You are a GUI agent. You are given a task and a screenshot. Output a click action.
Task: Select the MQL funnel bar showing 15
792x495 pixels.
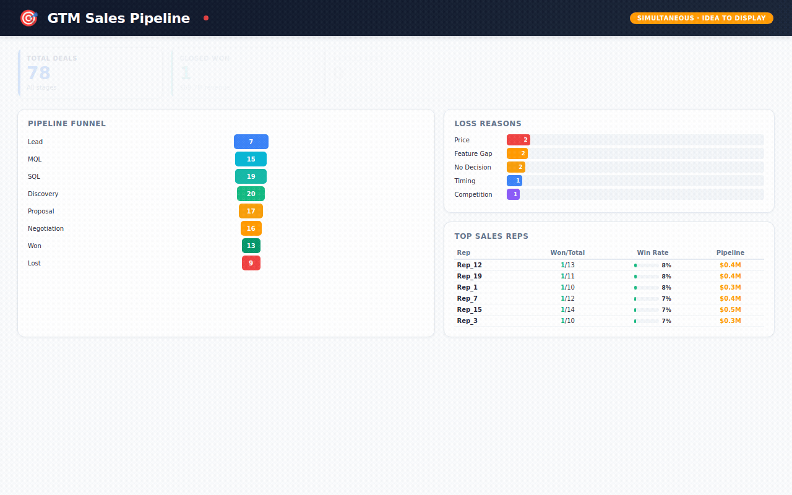pyautogui.click(x=251, y=159)
